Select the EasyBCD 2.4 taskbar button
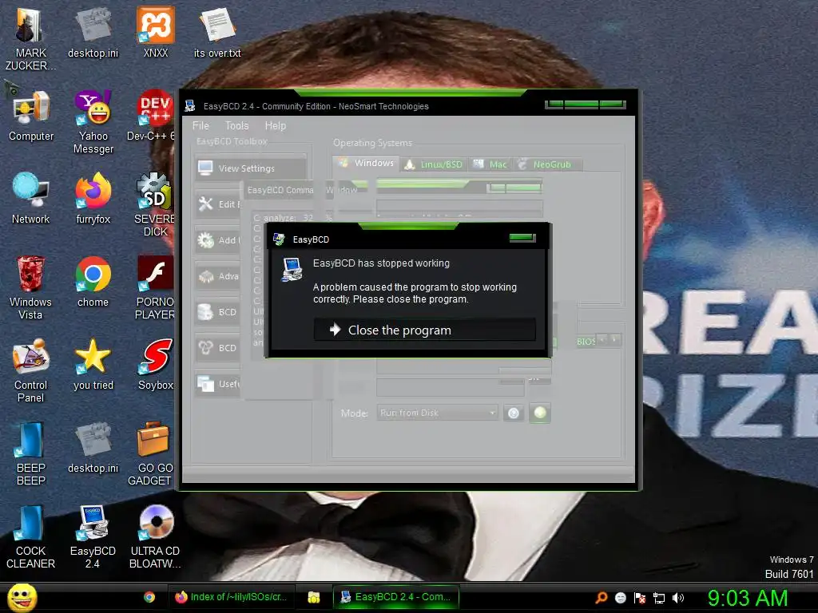Image resolution: width=818 pixels, height=613 pixels. [396, 597]
